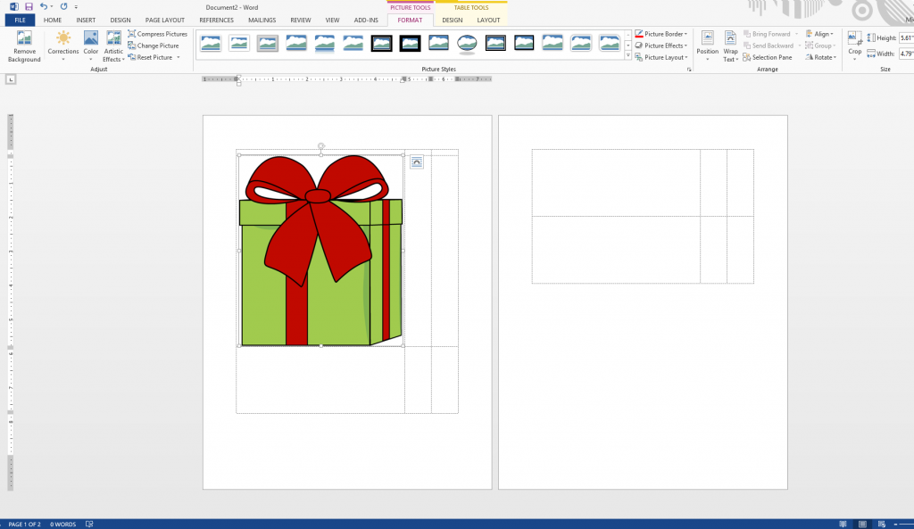Click the Layout Options icon beside the picture
This screenshot has height=529, width=914.
point(416,162)
